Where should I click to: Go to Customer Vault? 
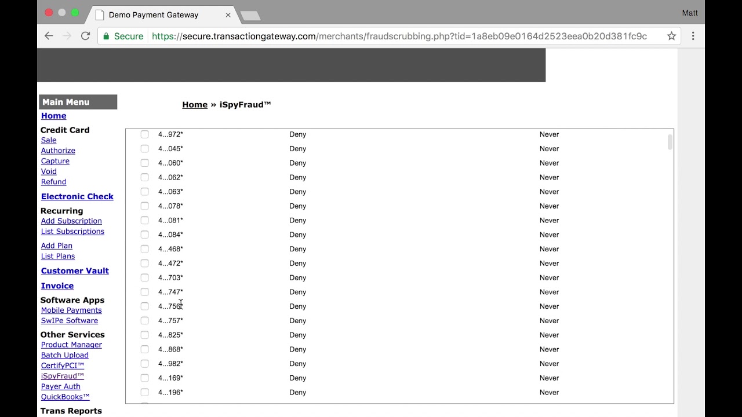point(75,271)
